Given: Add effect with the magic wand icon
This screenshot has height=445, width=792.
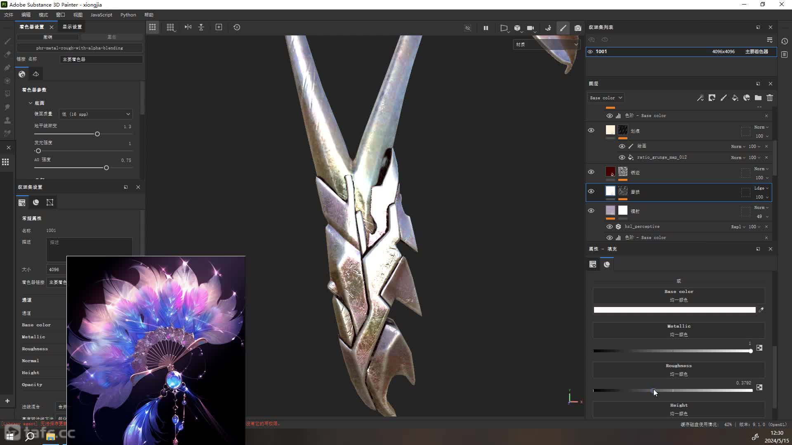Looking at the screenshot, I should coord(700,98).
